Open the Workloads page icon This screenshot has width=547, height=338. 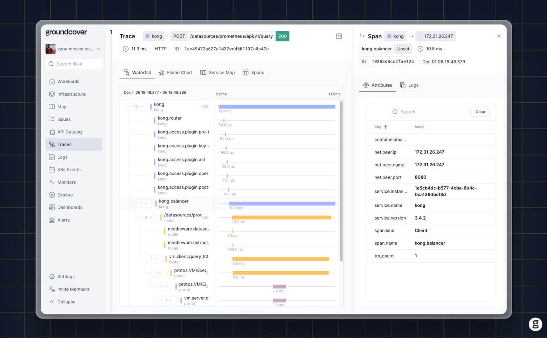(x=52, y=82)
